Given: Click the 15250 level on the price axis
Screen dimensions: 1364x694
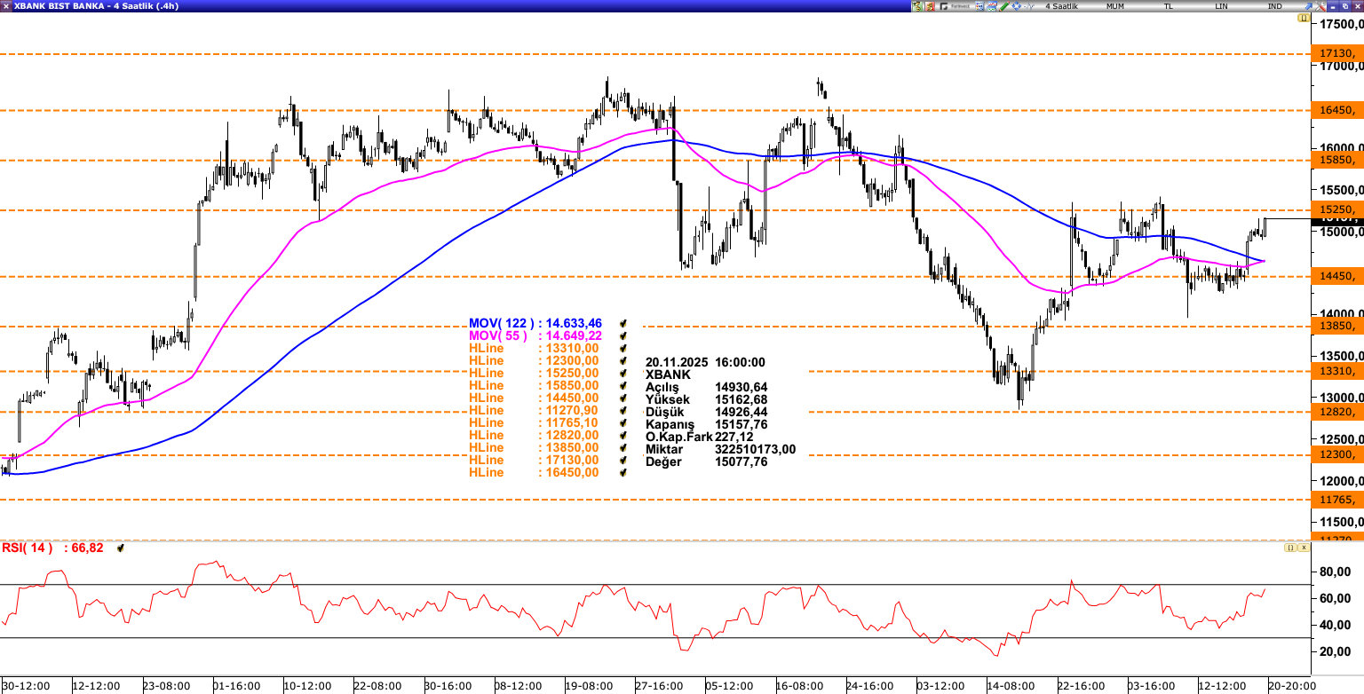Looking at the screenshot, I should click(1337, 208).
